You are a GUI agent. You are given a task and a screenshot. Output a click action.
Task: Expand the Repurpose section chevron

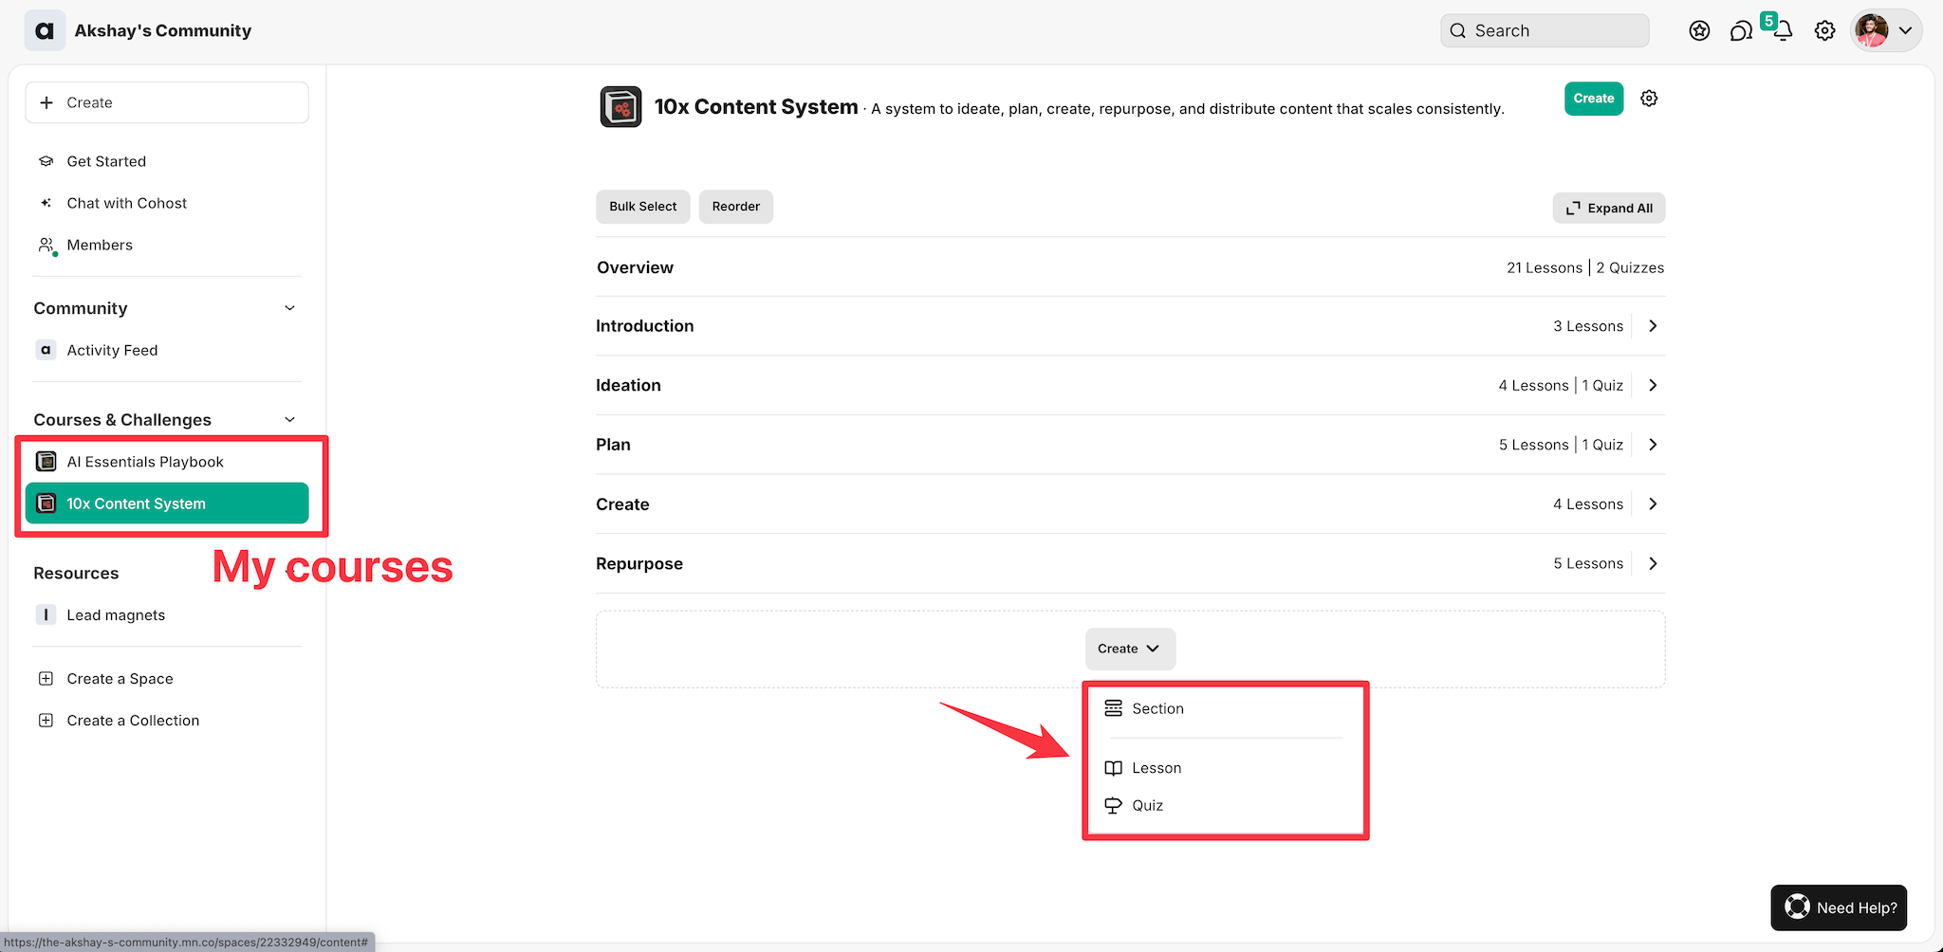(1653, 563)
